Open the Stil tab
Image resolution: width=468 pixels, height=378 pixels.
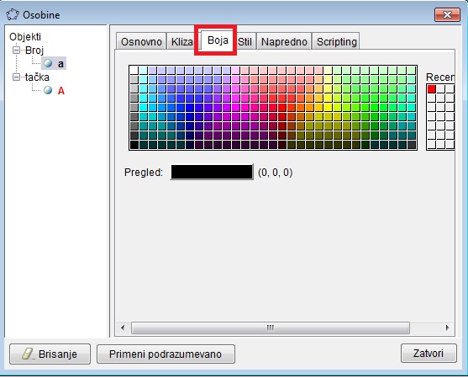(x=245, y=41)
